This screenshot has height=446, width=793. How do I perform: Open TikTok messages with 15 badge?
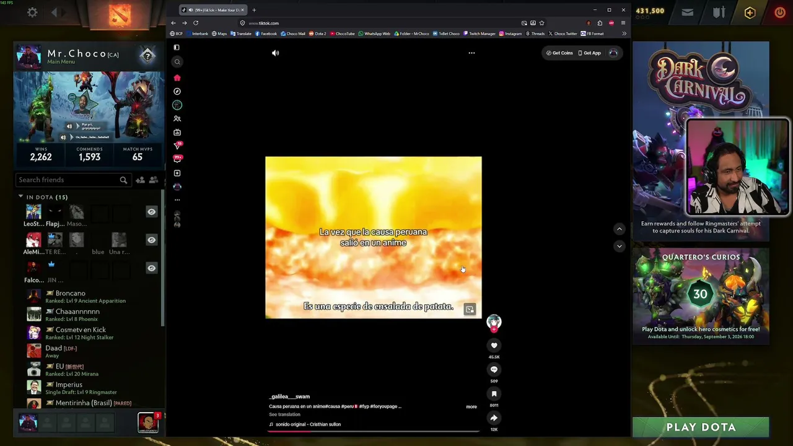click(x=177, y=146)
